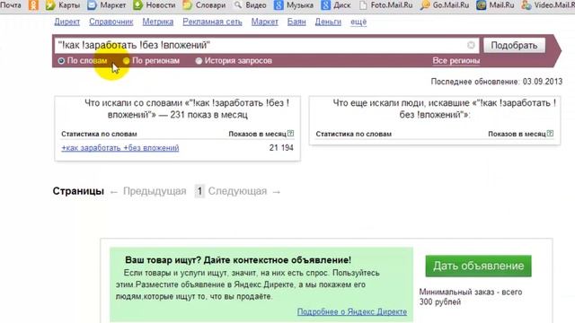Viewport: 575px width, 323px height.
Task: Open the Все регионы region selector
Action: [456, 61]
